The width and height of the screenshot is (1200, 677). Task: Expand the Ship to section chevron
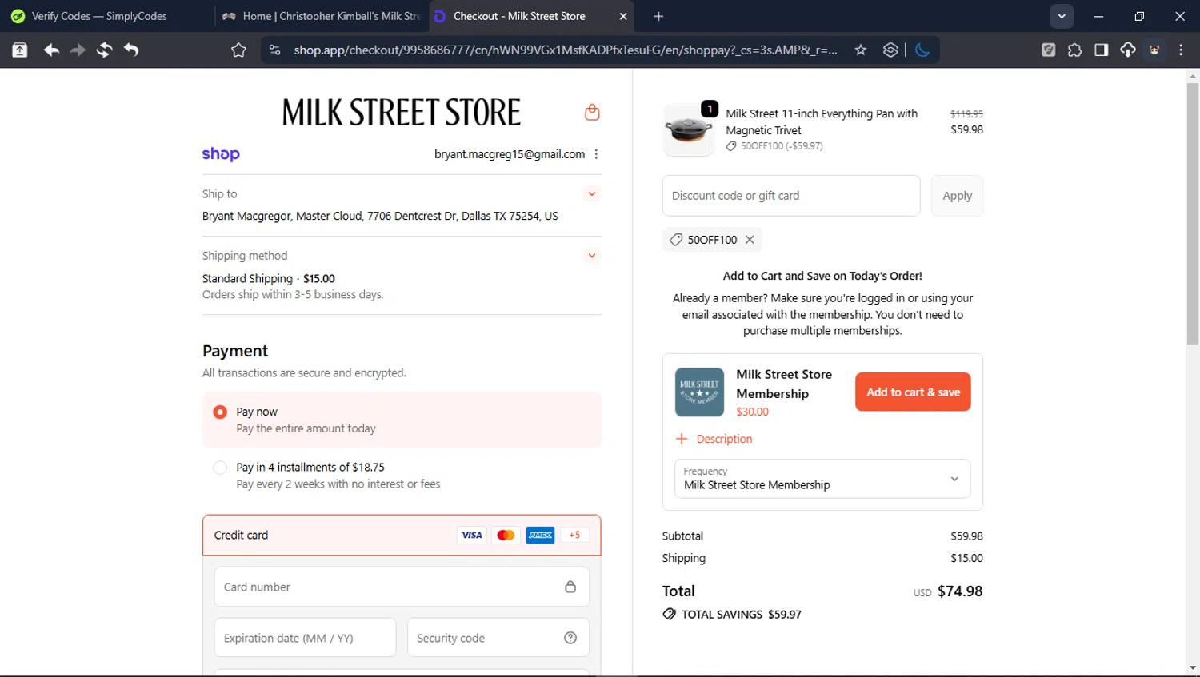[592, 193]
